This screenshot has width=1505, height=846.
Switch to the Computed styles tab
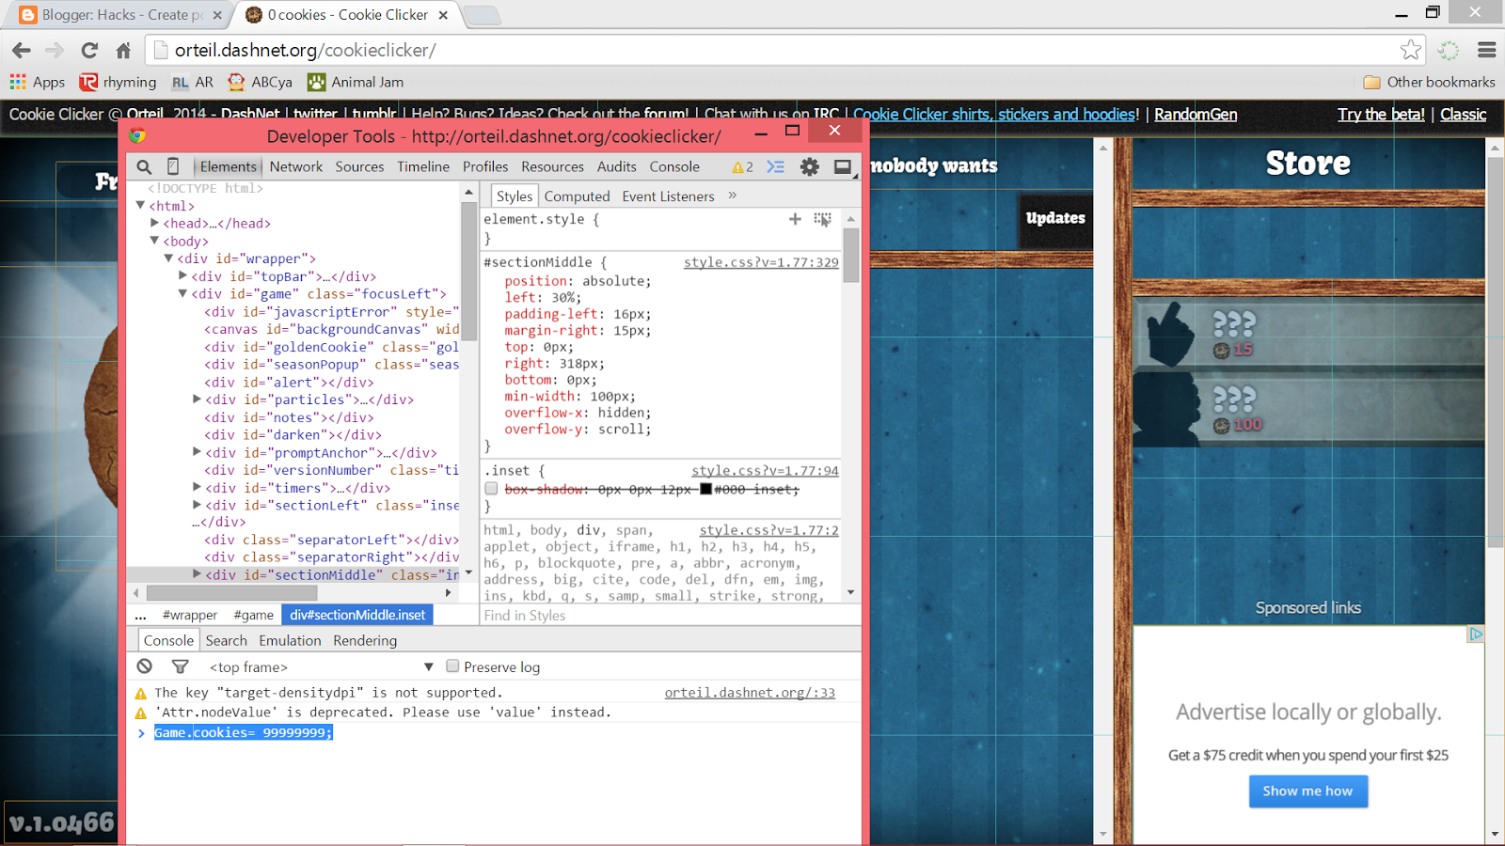pos(577,196)
